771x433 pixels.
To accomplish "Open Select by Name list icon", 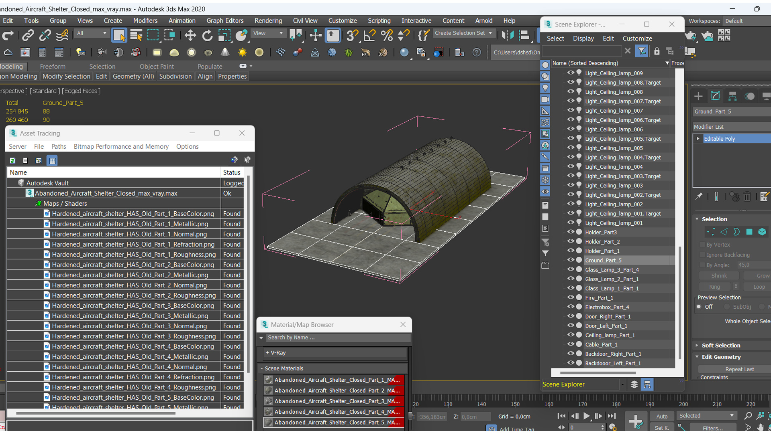I will [136, 35].
